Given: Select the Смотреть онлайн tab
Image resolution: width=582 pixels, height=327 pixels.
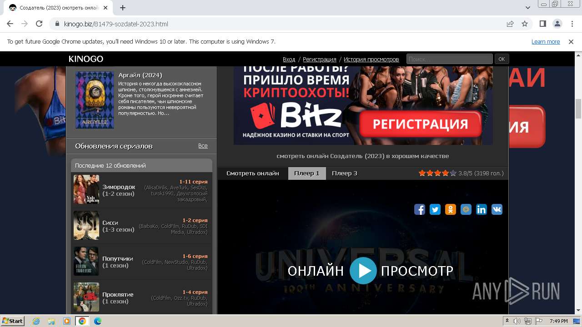Looking at the screenshot, I should tap(253, 173).
